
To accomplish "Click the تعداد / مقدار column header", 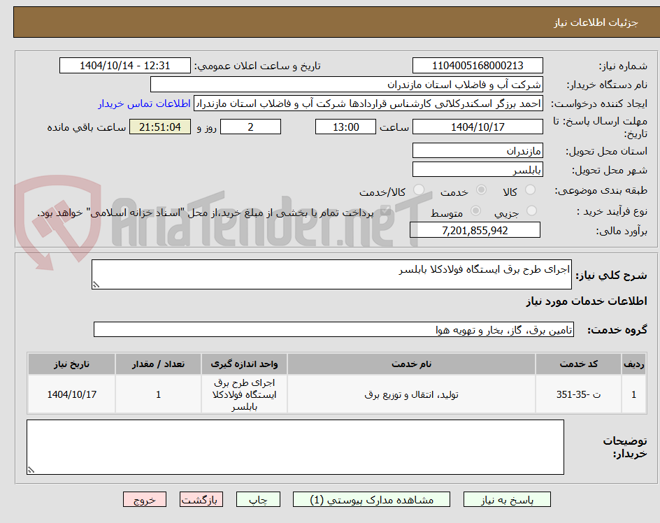I will (158, 364).
